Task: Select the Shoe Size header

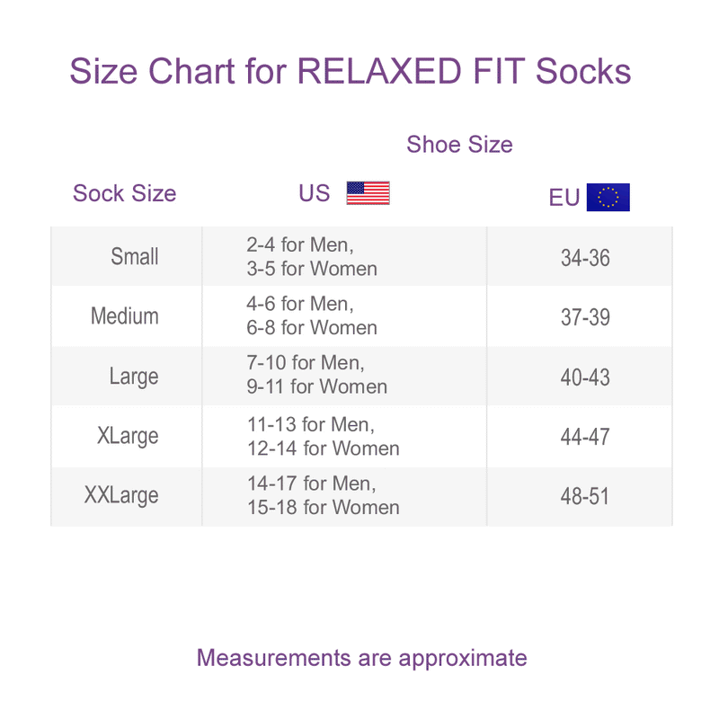Action: (459, 145)
